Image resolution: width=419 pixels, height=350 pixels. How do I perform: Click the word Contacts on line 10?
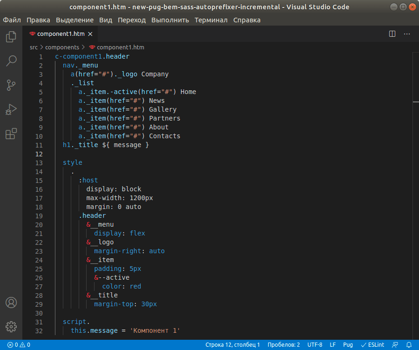click(165, 136)
